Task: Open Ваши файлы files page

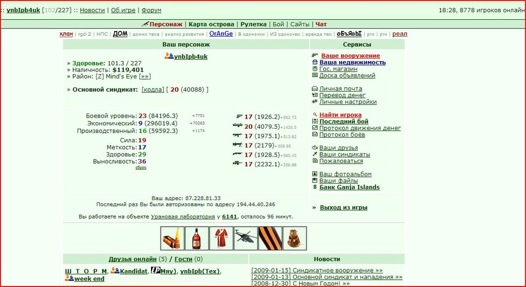Action: click(338, 181)
